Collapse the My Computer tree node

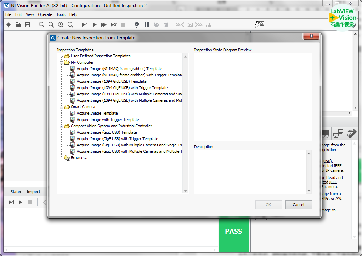62,63
